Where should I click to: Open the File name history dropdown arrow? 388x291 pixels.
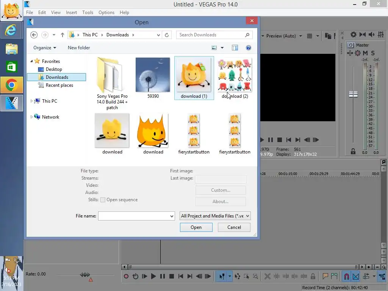[x=172, y=216]
